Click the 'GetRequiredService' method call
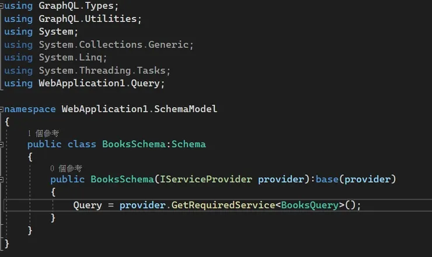Viewport: 432px width, 257px height. pos(223,205)
